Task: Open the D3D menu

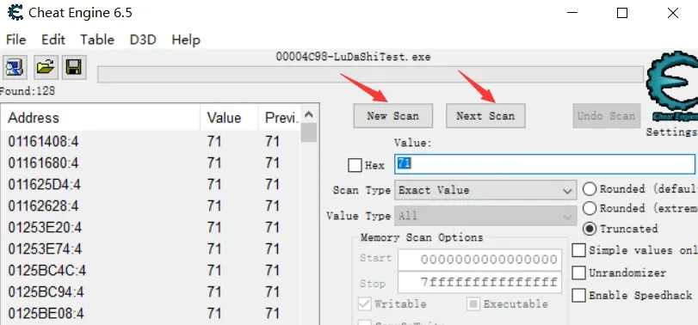Action: click(x=143, y=40)
